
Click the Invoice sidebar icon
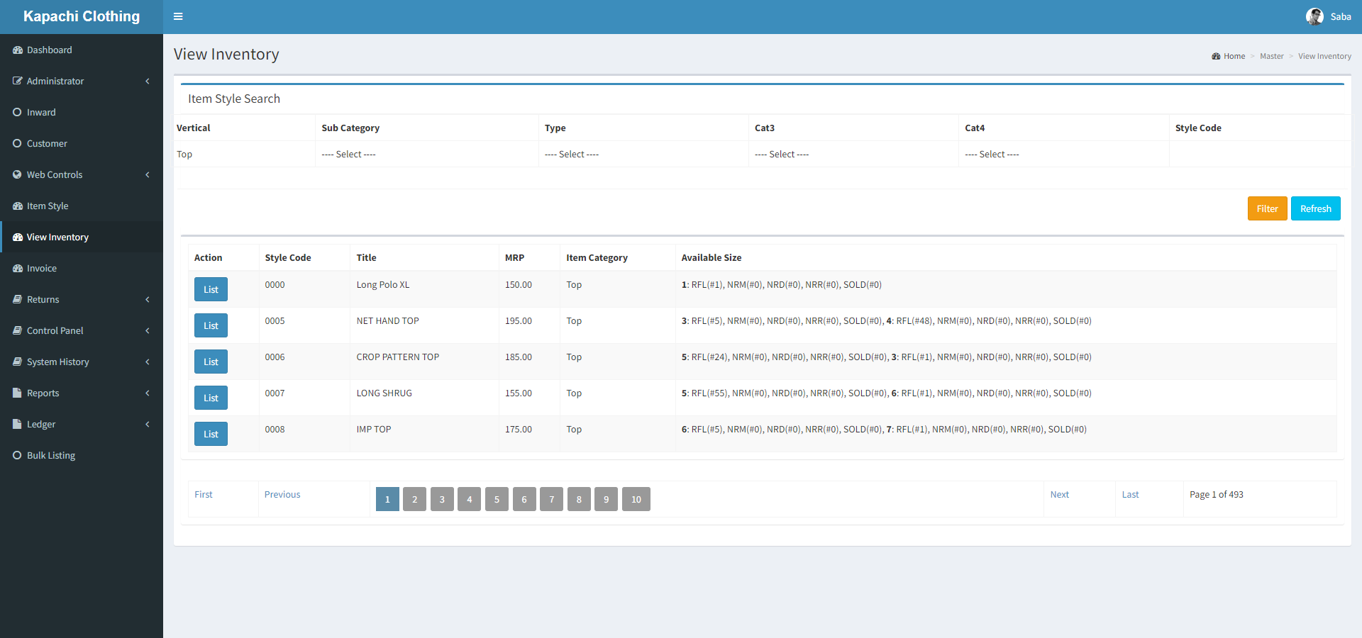pyautogui.click(x=18, y=269)
